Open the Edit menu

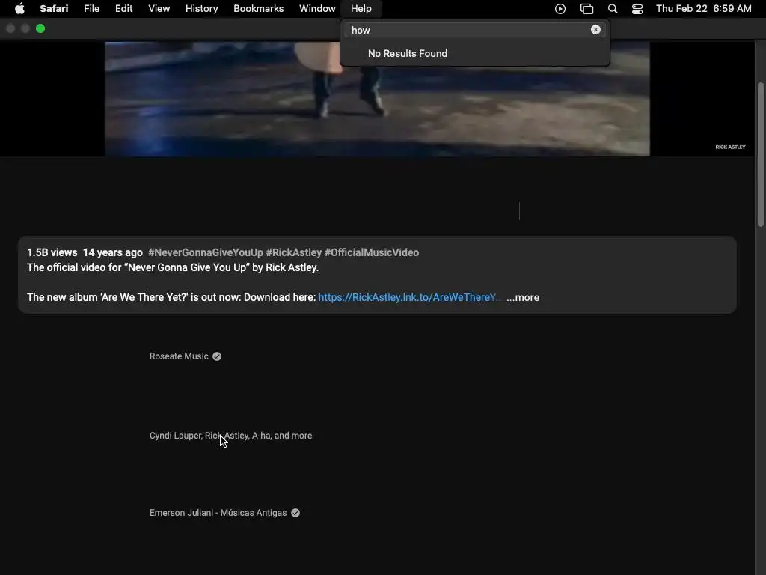(x=123, y=9)
